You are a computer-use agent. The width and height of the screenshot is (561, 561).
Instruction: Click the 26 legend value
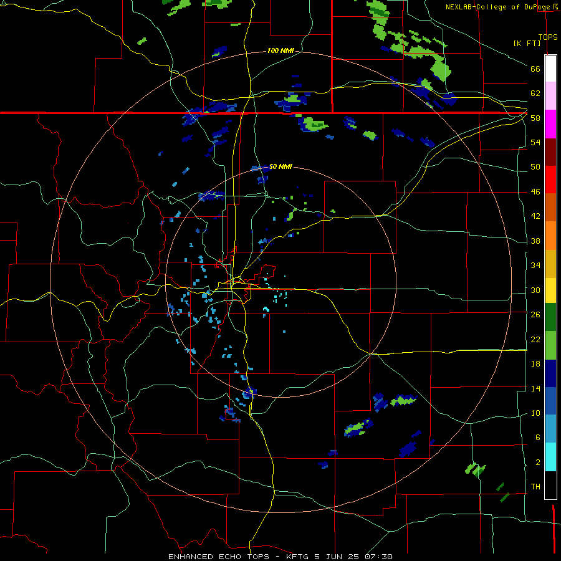(x=535, y=315)
